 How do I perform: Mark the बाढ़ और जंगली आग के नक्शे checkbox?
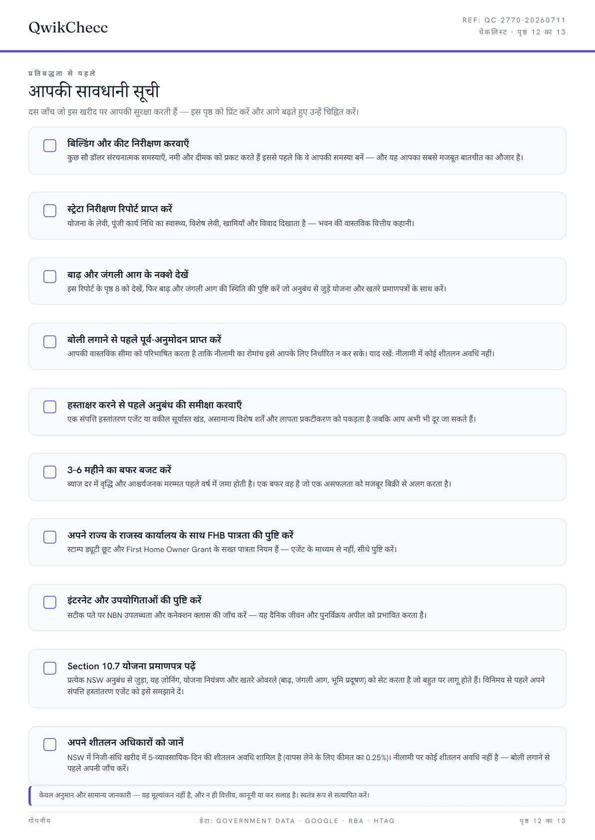[x=50, y=277]
